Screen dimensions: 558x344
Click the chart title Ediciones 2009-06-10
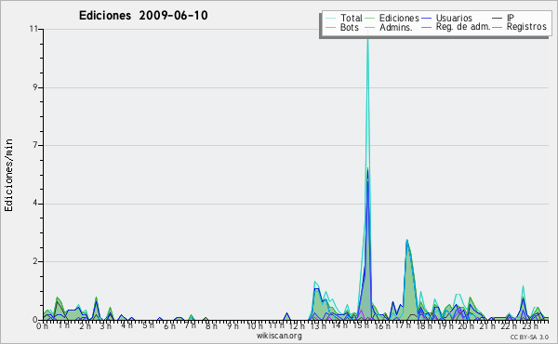(x=143, y=16)
